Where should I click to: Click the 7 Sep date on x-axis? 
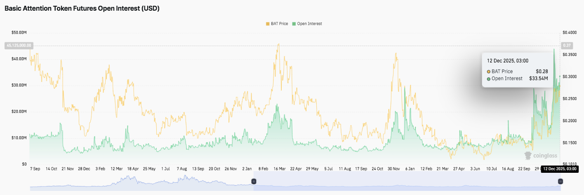click(35, 169)
